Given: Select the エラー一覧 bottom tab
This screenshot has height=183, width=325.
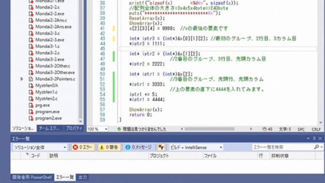Looking at the screenshot, I should click(65, 177).
